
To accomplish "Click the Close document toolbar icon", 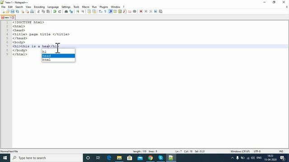I will [22, 11].
